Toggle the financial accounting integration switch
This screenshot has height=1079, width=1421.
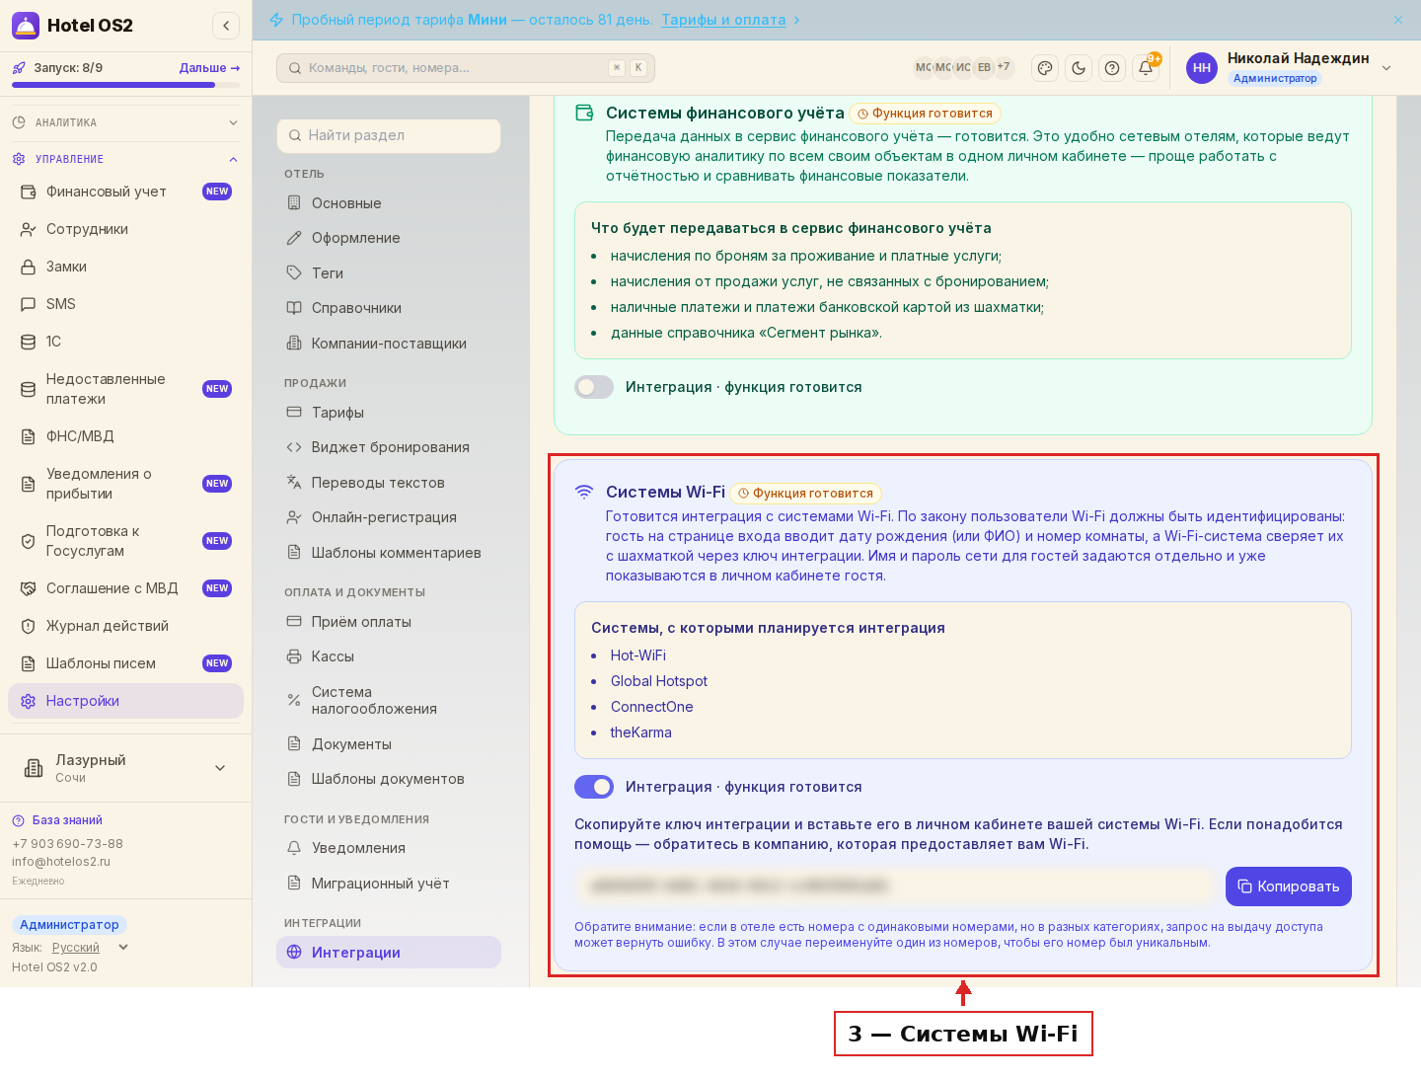[594, 387]
